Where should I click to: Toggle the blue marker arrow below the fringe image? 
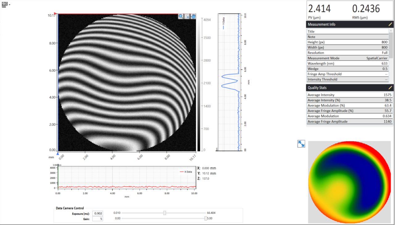(58, 153)
